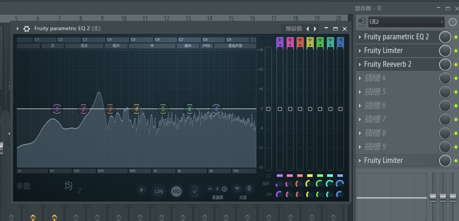Click the clock latency icon in the mixer
The width and height of the screenshot is (459, 221).
click(x=452, y=22)
